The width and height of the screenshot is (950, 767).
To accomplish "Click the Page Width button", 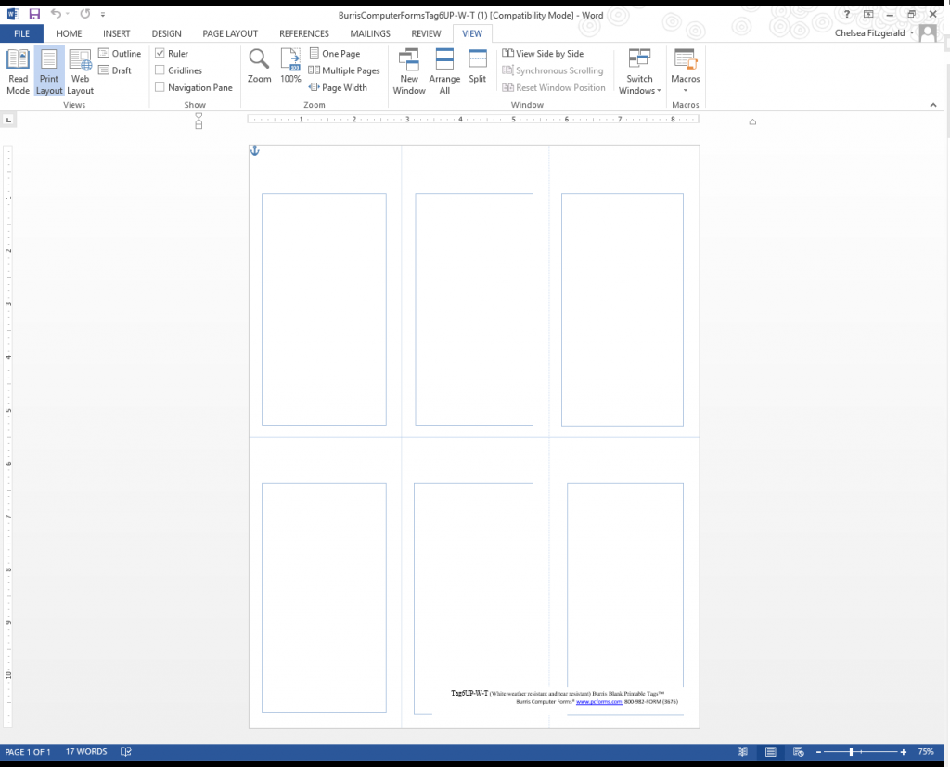I will click(338, 87).
